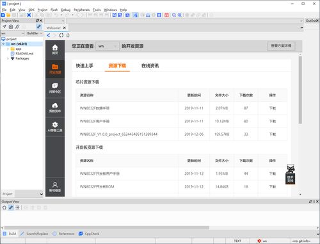Open the Debug menu
Viewport: 320px width, 244px height.
[x=65, y=10]
